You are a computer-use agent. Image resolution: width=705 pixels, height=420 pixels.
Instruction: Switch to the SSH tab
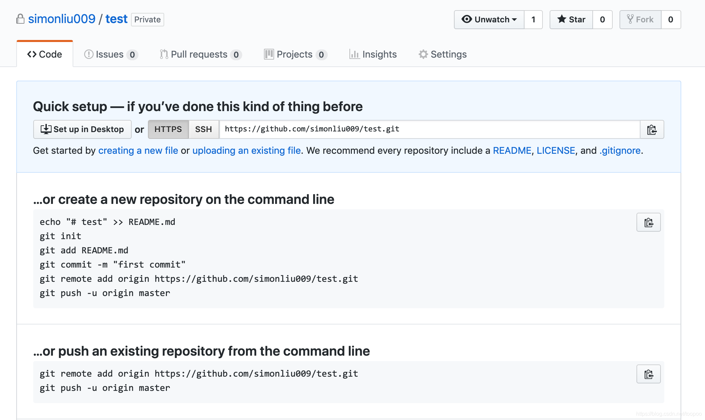[203, 129]
